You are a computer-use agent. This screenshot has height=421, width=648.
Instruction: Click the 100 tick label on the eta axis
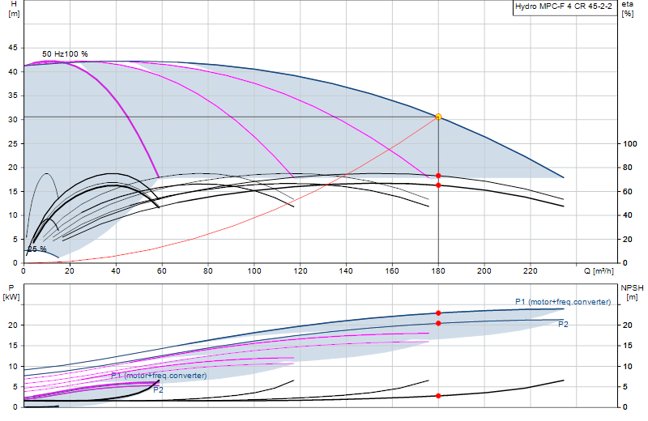pyautogui.click(x=630, y=144)
